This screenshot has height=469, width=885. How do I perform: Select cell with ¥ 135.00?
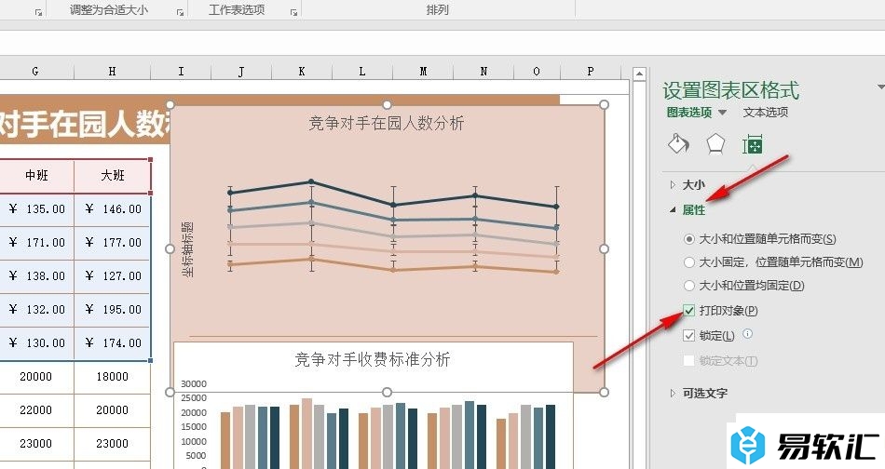36,209
